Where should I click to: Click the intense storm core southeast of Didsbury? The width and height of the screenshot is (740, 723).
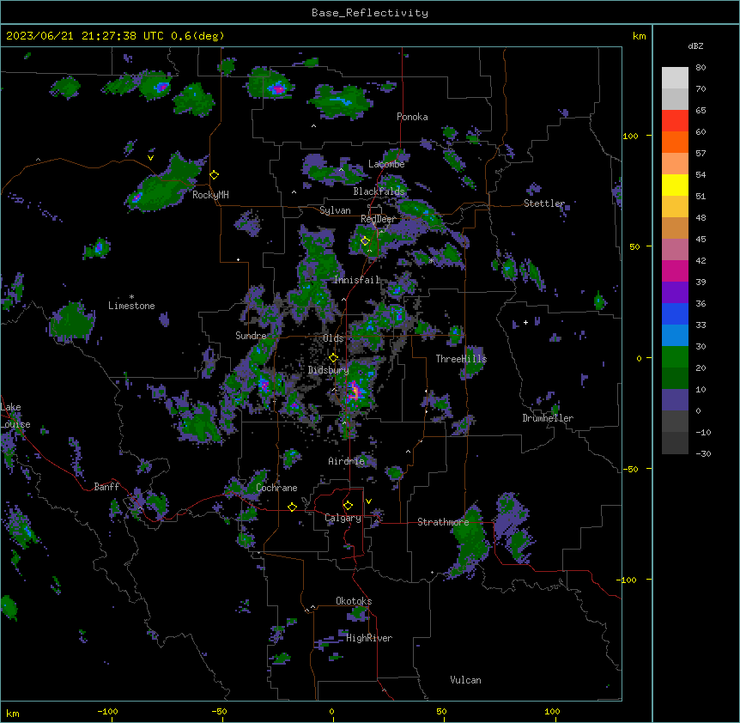click(x=355, y=392)
